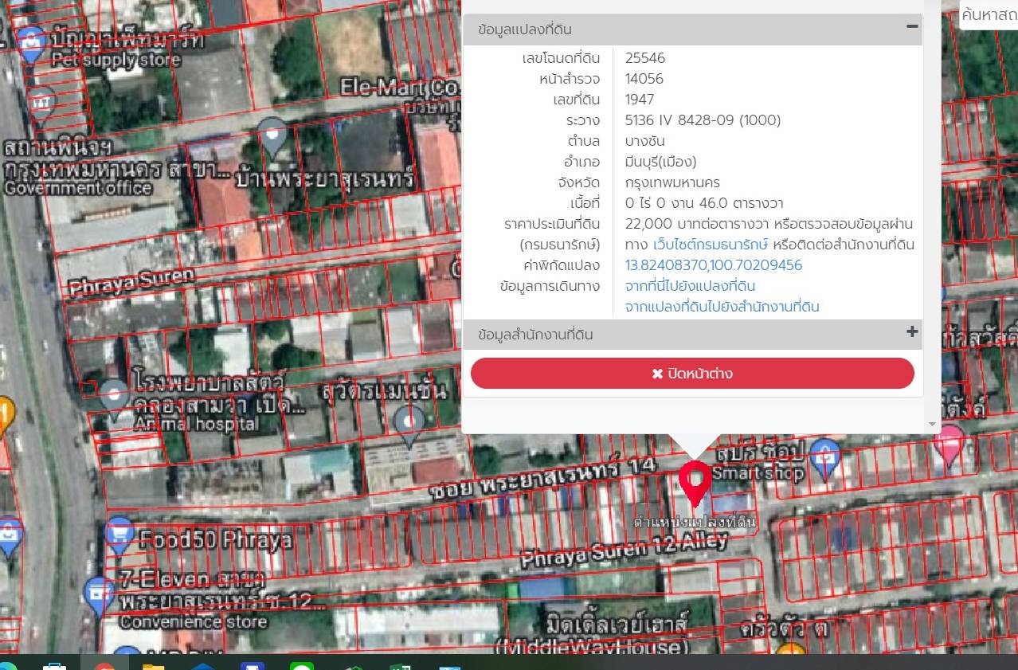Click the ซอย พระยาสุเรนทร์ 14 street label
The image size is (1018, 670).
point(542,479)
